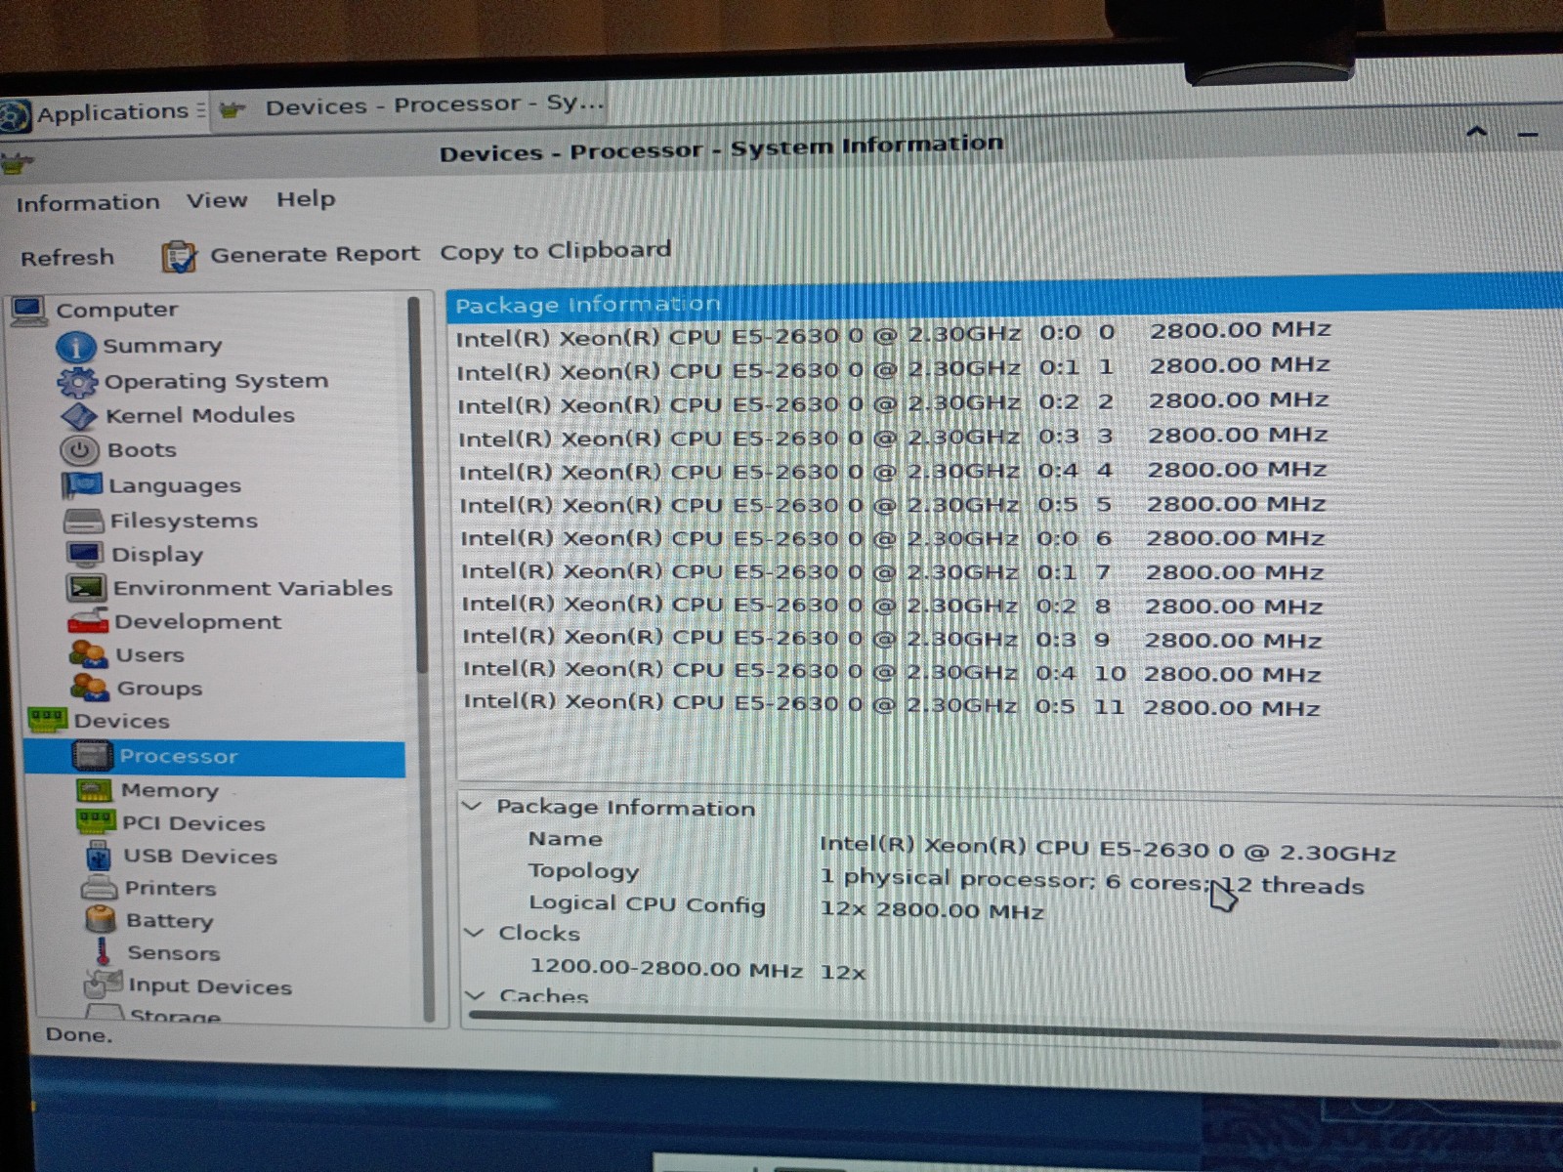Select the Memory chip icon
The height and width of the screenshot is (1172, 1563).
click(95, 789)
